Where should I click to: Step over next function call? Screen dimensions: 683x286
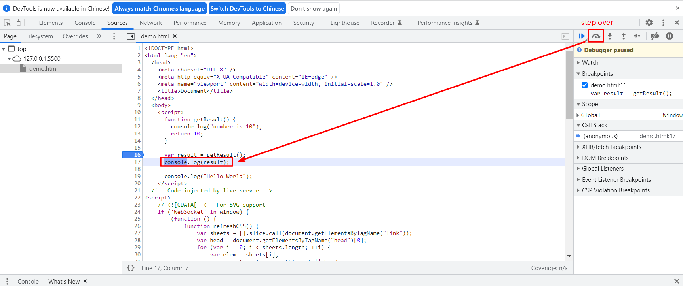pos(596,36)
